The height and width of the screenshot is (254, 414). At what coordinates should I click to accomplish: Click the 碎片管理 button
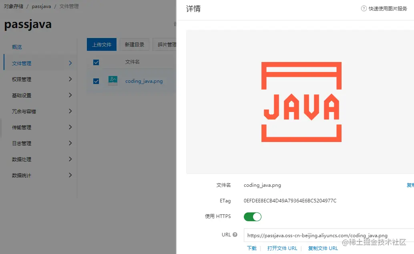click(x=165, y=44)
